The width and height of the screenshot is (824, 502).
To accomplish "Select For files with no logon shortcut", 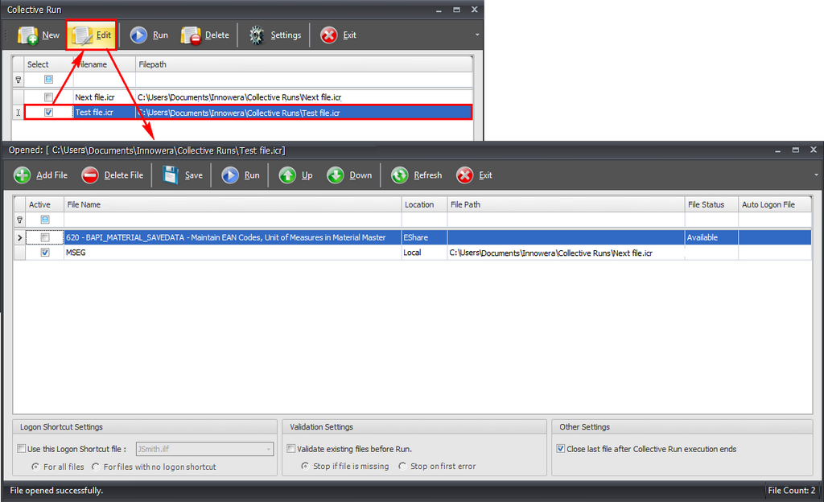I will [x=96, y=467].
